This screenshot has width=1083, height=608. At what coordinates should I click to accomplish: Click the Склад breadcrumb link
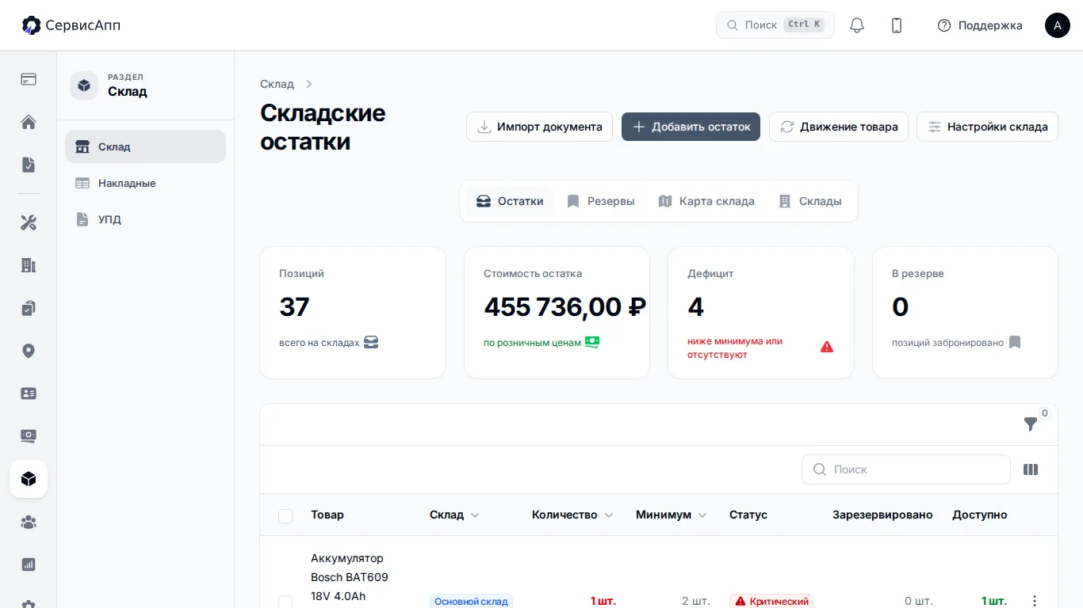[277, 84]
